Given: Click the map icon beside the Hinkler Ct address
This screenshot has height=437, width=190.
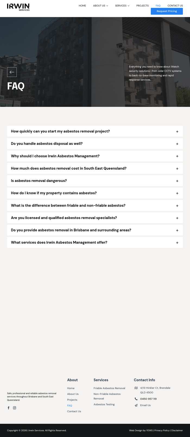Looking at the screenshot, I should (x=136, y=388).
